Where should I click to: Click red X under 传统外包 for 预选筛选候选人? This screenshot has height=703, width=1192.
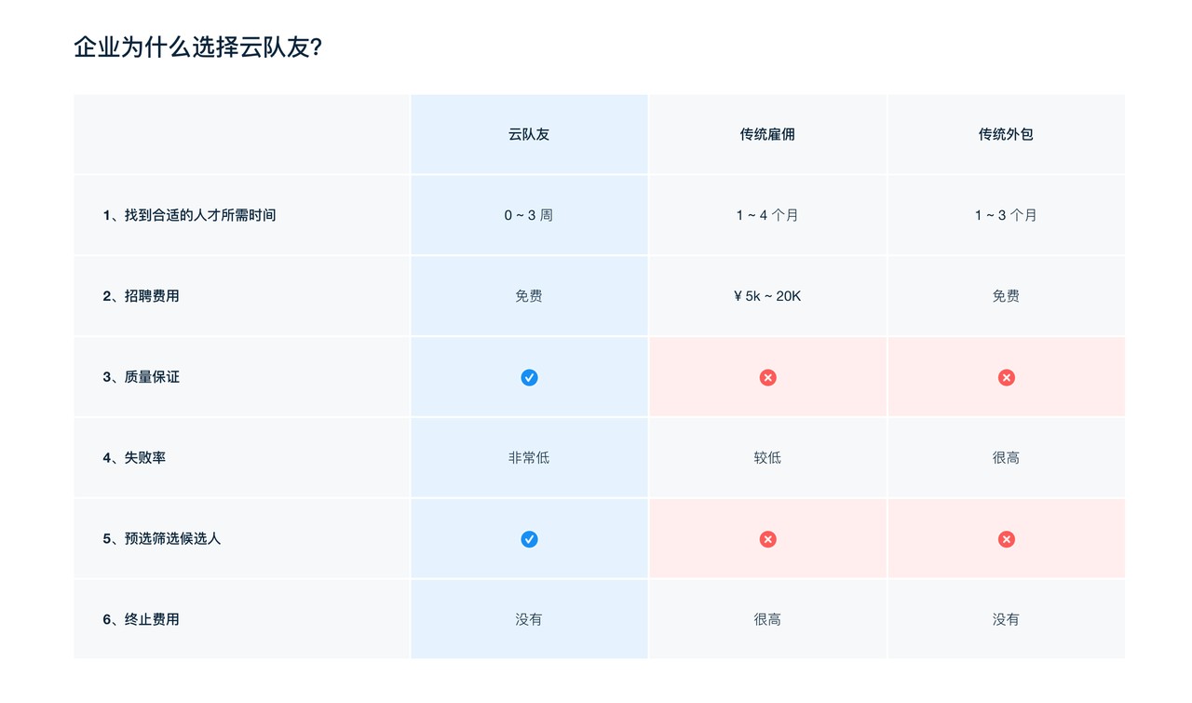(1006, 539)
